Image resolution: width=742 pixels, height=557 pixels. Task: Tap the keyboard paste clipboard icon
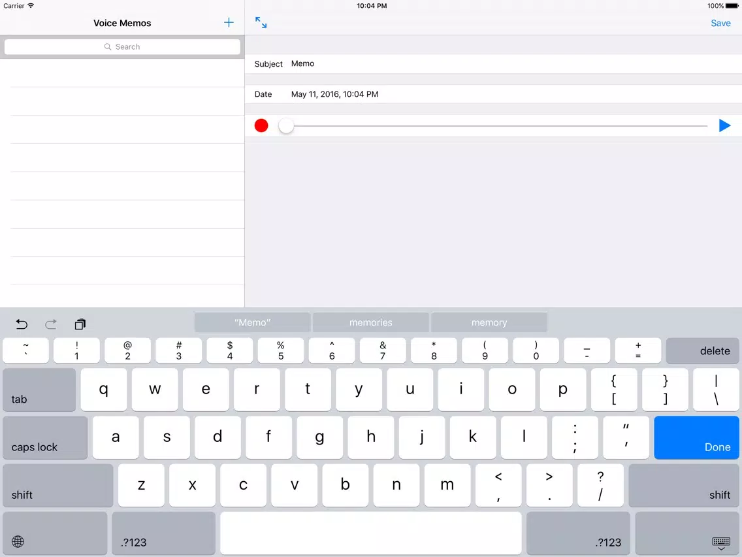click(80, 324)
